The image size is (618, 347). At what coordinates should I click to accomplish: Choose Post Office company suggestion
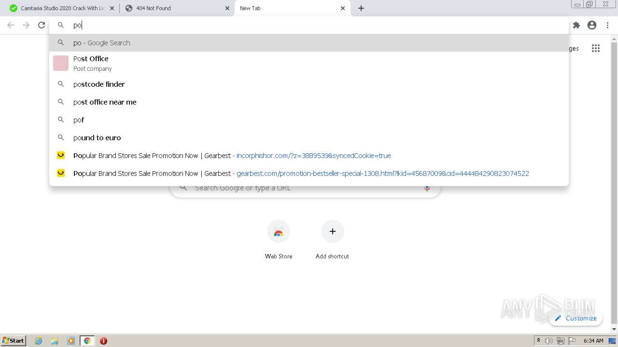[x=309, y=63]
